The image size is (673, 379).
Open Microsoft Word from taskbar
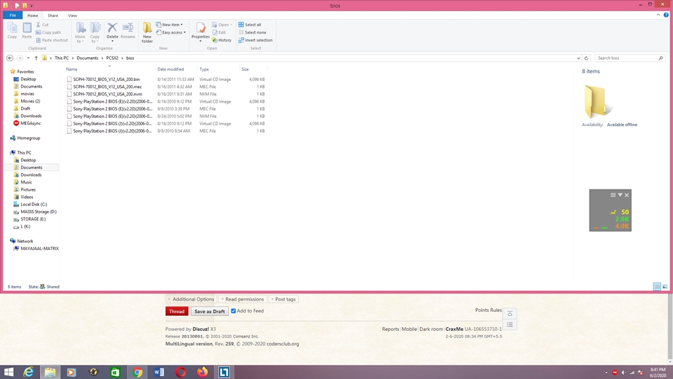159,372
